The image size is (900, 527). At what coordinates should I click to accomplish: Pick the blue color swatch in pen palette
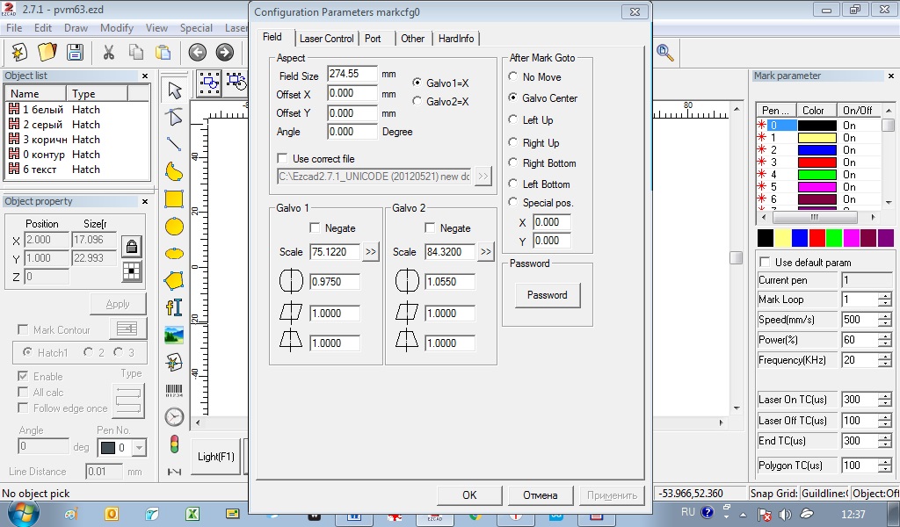click(800, 238)
